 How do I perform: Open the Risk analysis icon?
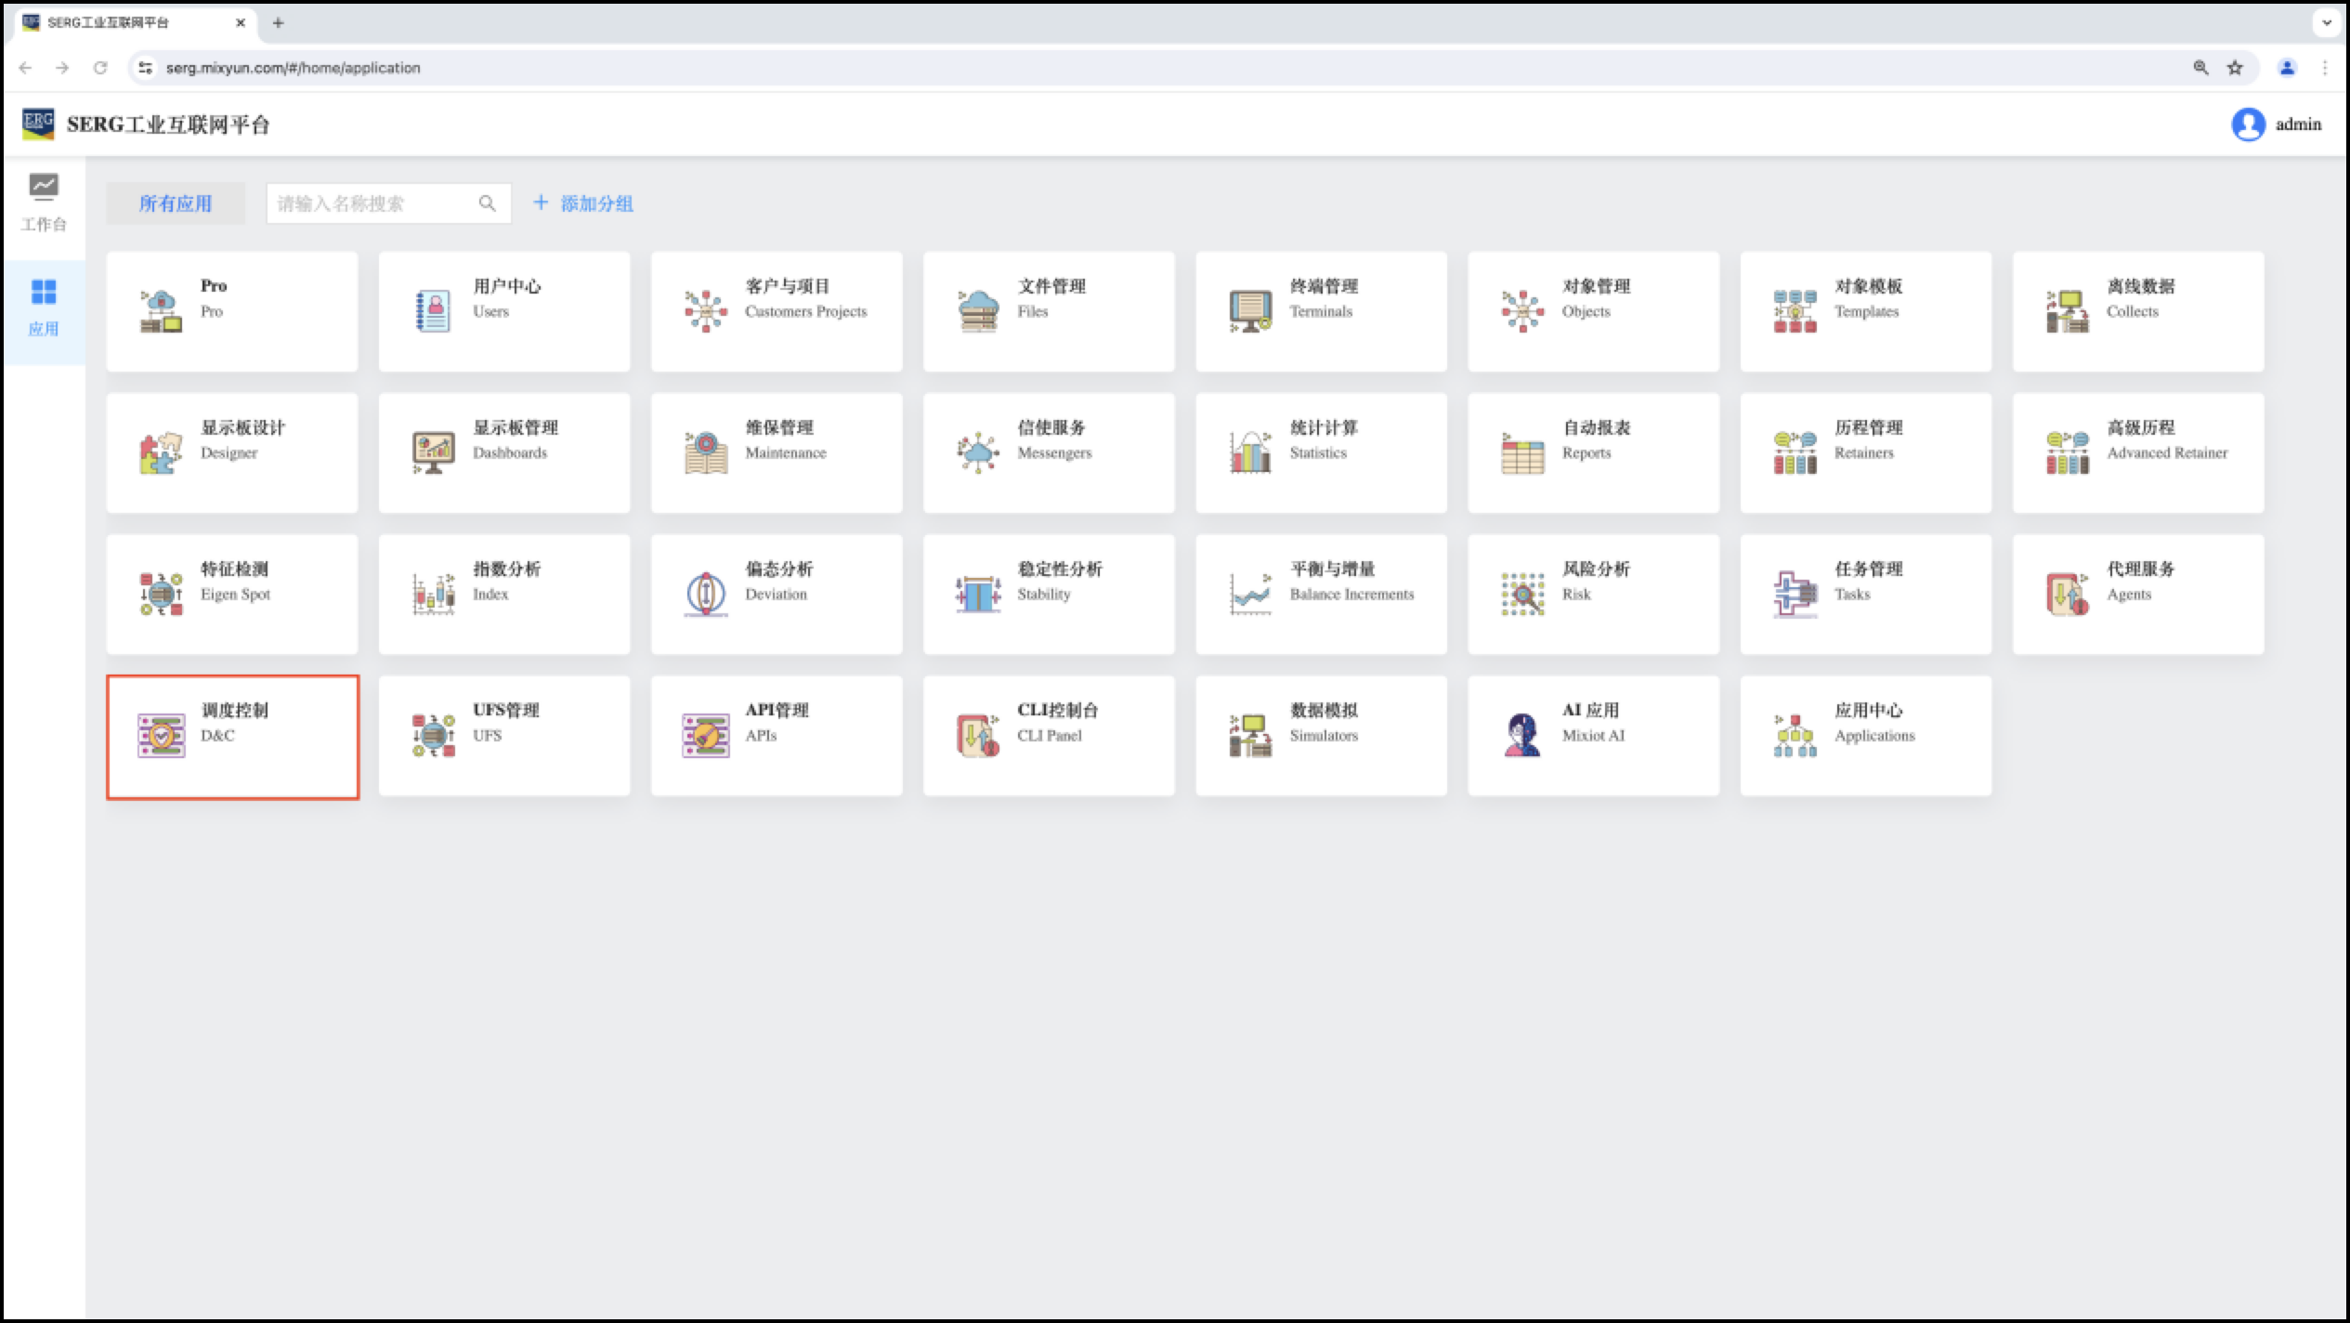coord(1521,595)
